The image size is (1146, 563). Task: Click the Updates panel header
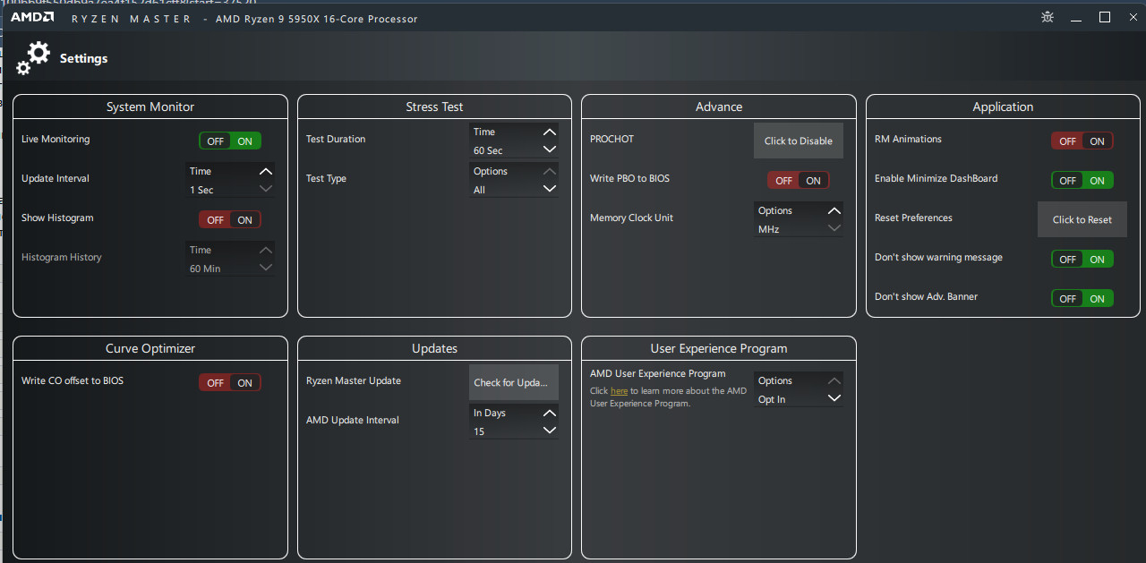(434, 348)
